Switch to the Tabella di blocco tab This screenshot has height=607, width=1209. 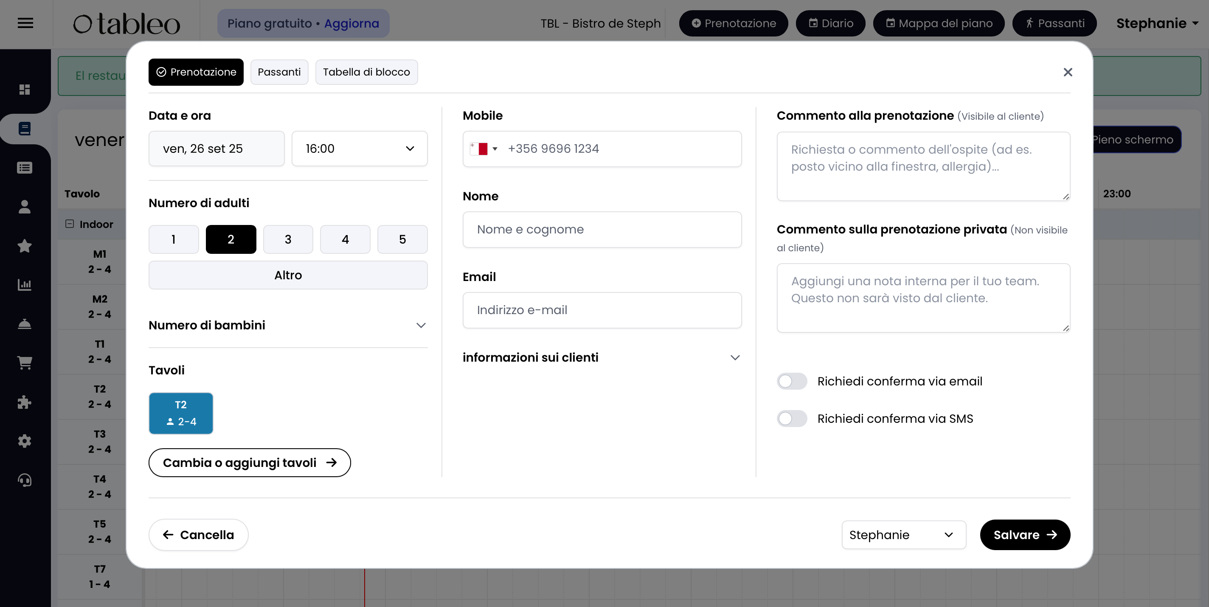click(x=366, y=72)
